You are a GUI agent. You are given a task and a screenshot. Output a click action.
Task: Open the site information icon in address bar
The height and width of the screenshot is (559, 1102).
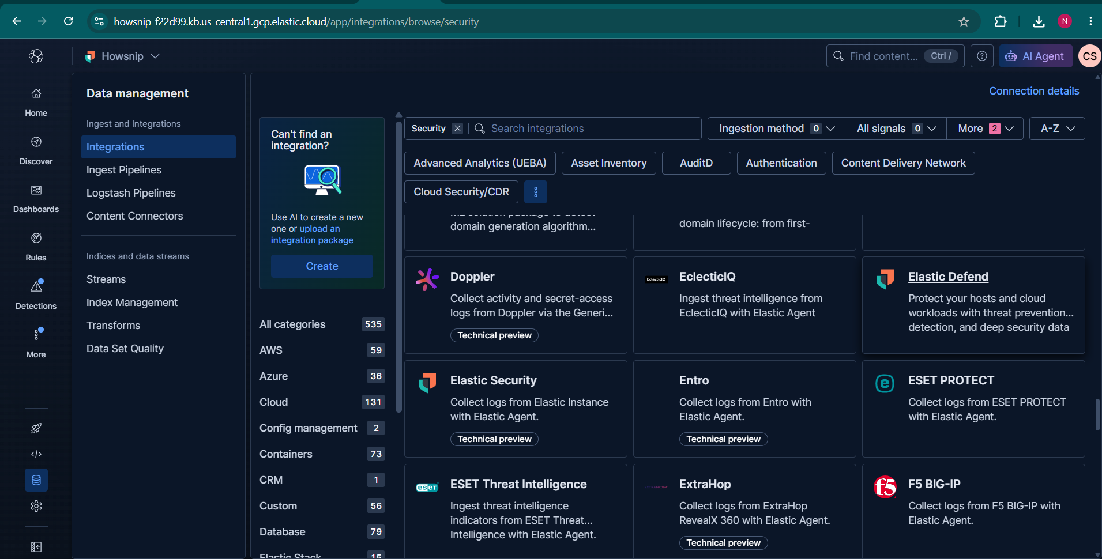pyautogui.click(x=99, y=21)
